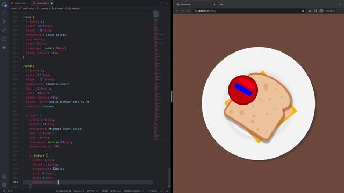Open a new browser tab

[221, 4]
